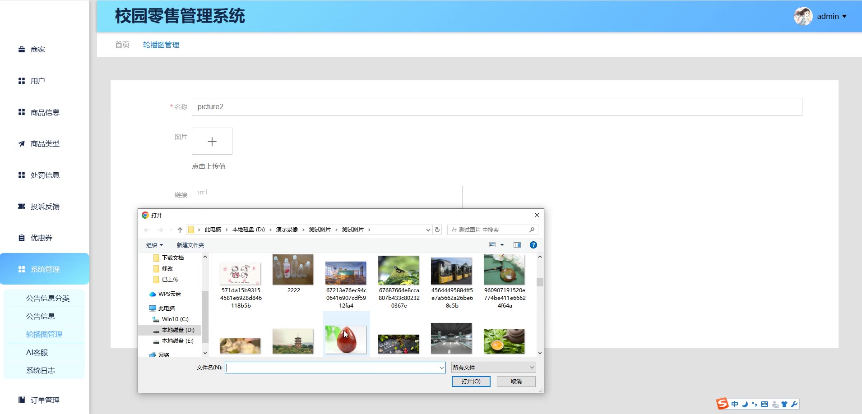Click the dialog back navigation arrow
The width and height of the screenshot is (862, 414).
click(147, 230)
